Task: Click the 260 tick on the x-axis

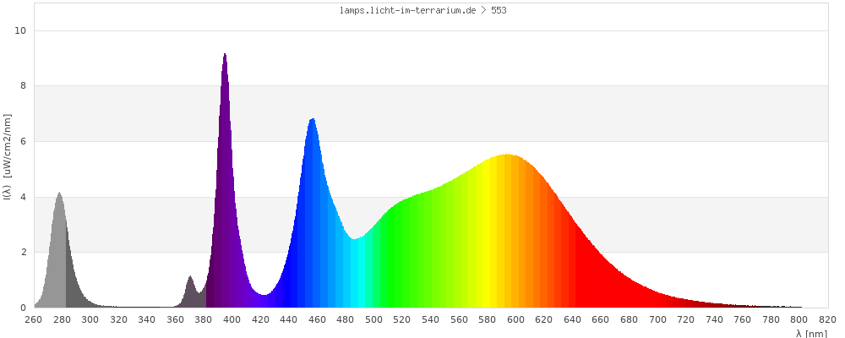Action: [x=34, y=319]
